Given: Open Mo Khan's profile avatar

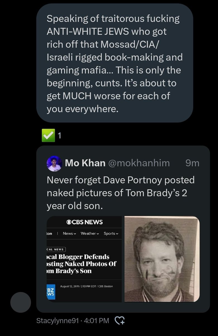Looking at the screenshot, I should [54, 164].
